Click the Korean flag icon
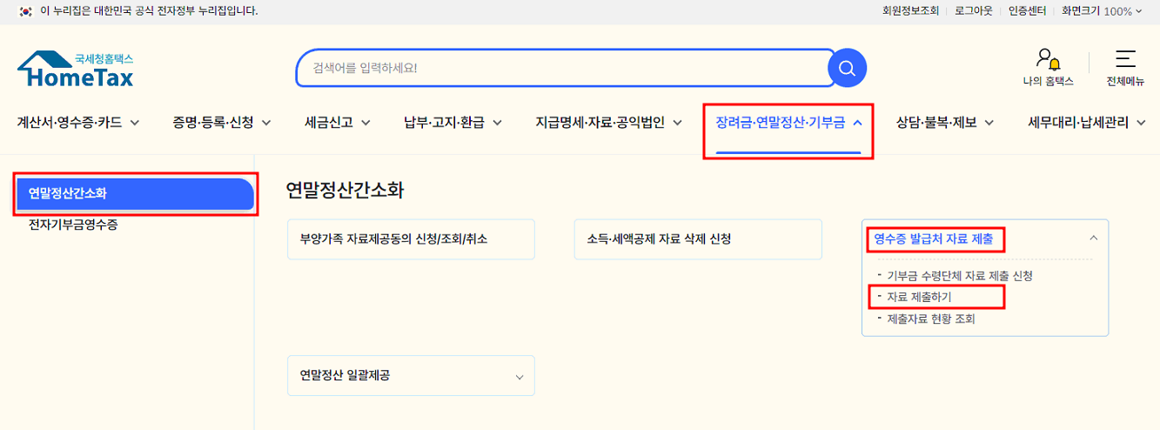1160x430 pixels. click(25, 11)
